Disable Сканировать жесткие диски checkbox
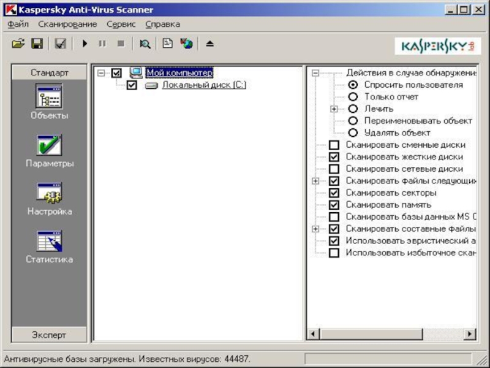Viewport: 490px width, 368px height. pos(334,157)
